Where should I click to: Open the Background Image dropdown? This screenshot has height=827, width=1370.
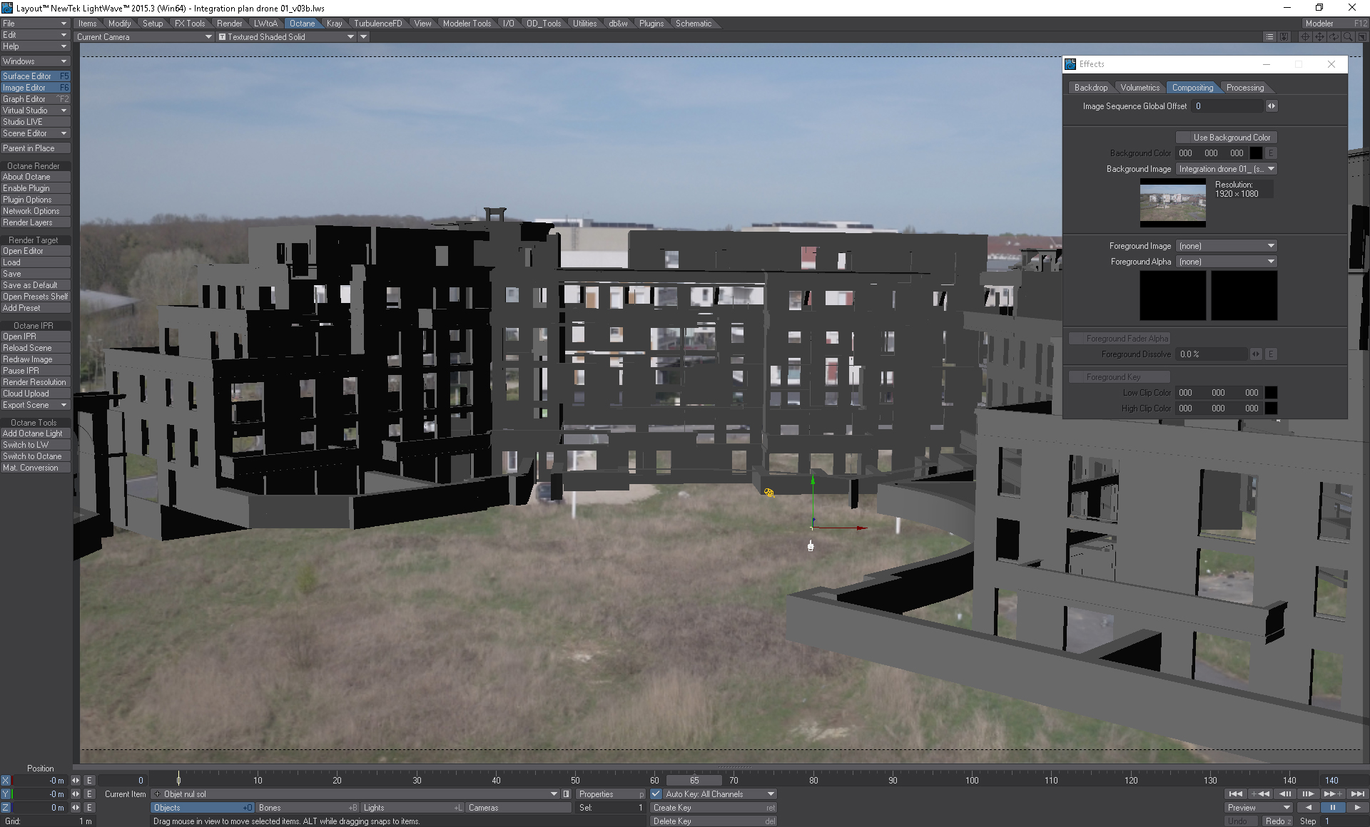pos(1226,169)
